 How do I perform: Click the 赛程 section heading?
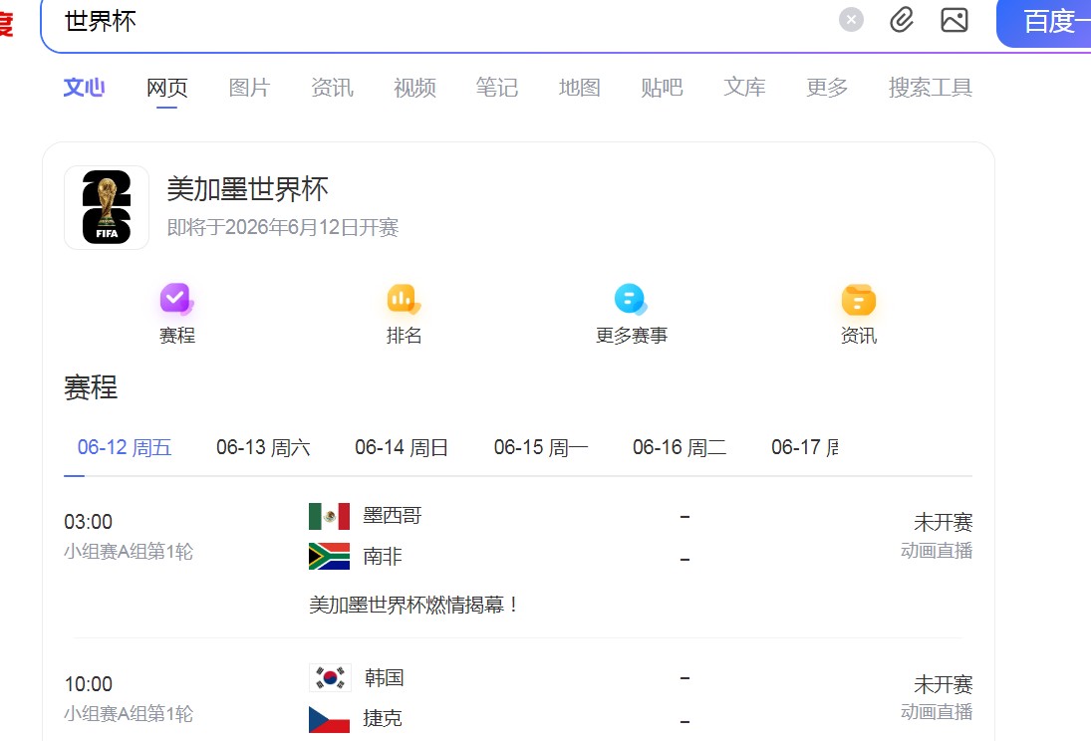click(x=91, y=387)
